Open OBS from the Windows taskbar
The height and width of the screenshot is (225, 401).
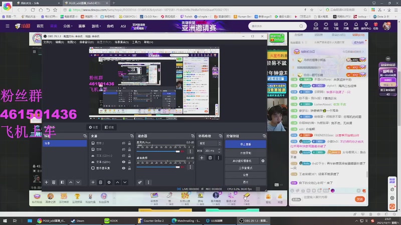click(x=253, y=220)
